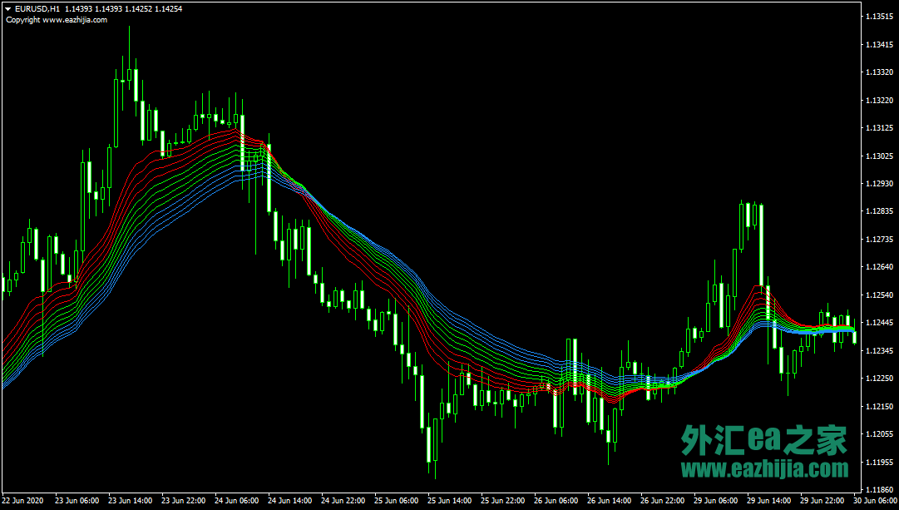Click price label 1.12930 on the scale
899x510 pixels.
point(880,184)
